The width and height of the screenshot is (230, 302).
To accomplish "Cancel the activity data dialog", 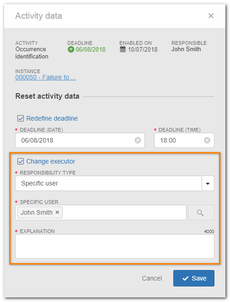I will [152, 278].
